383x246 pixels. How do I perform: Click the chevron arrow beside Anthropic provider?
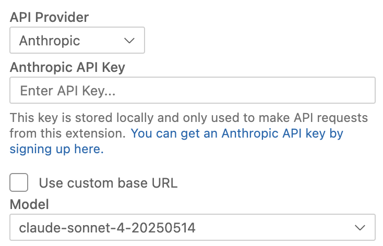[129, 41]
